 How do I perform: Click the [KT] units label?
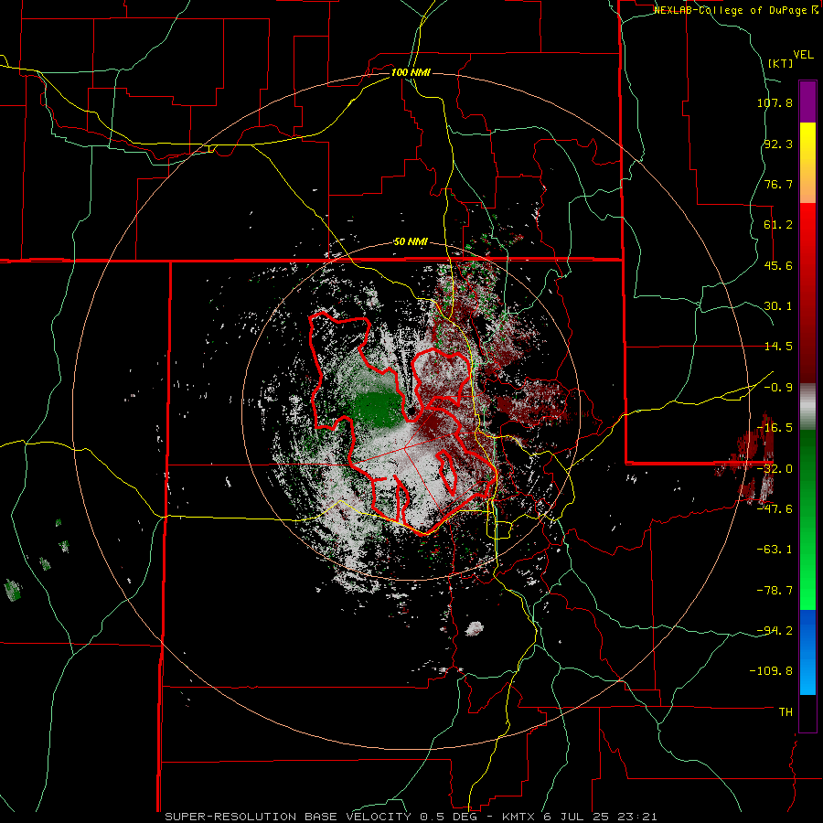(780, 63)
